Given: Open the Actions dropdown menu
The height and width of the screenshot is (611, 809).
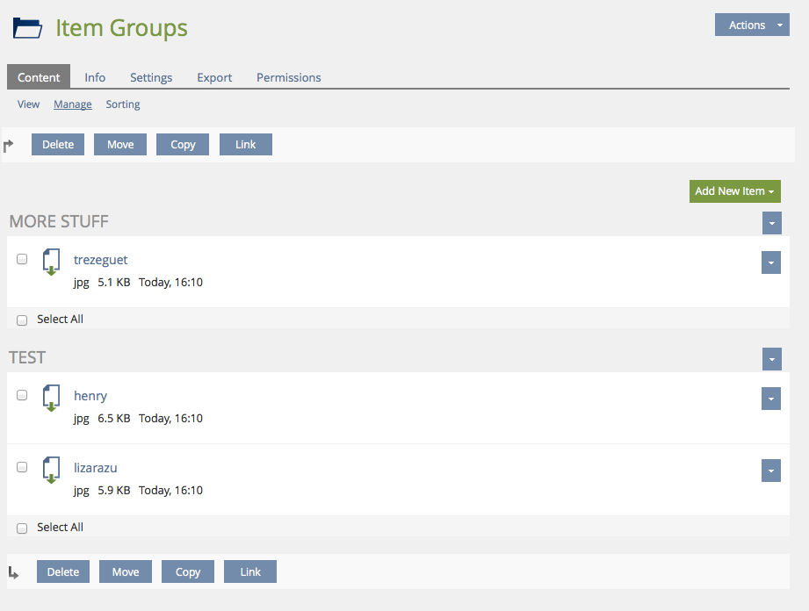Looking at the screenshot, I should pos(752,25).
